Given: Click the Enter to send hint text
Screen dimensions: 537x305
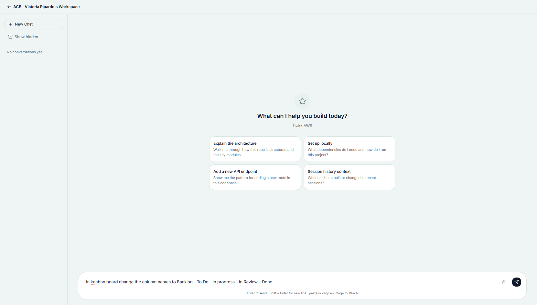Looking at the screenshot, I should tap(302, 293).
